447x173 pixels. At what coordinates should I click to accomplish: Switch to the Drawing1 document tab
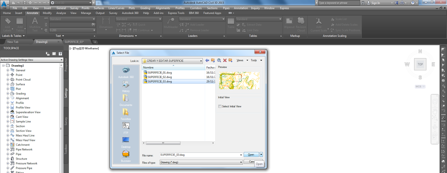coord(42,42)
